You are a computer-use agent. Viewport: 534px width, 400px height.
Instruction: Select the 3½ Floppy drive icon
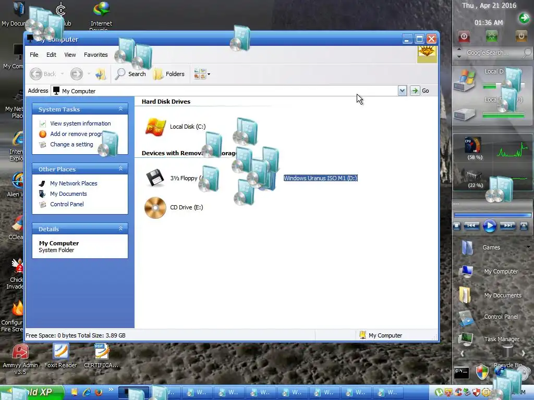coord(155,178)
